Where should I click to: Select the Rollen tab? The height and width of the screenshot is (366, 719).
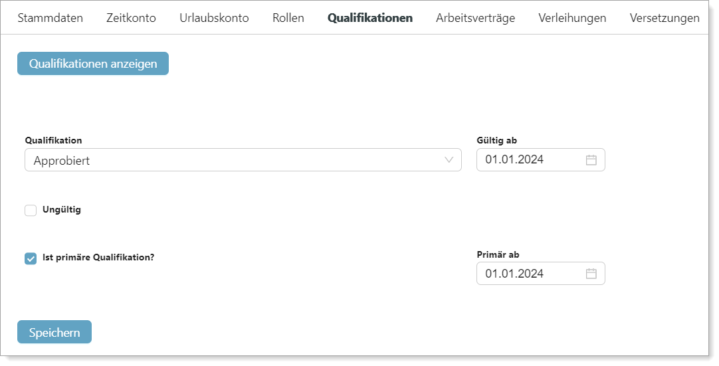click(x=288, y=18)
